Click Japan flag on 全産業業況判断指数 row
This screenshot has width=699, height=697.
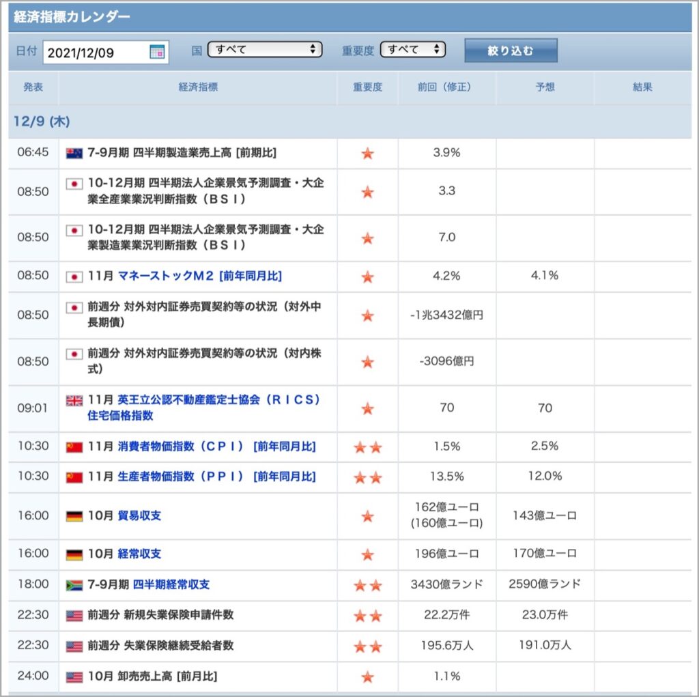74,184
